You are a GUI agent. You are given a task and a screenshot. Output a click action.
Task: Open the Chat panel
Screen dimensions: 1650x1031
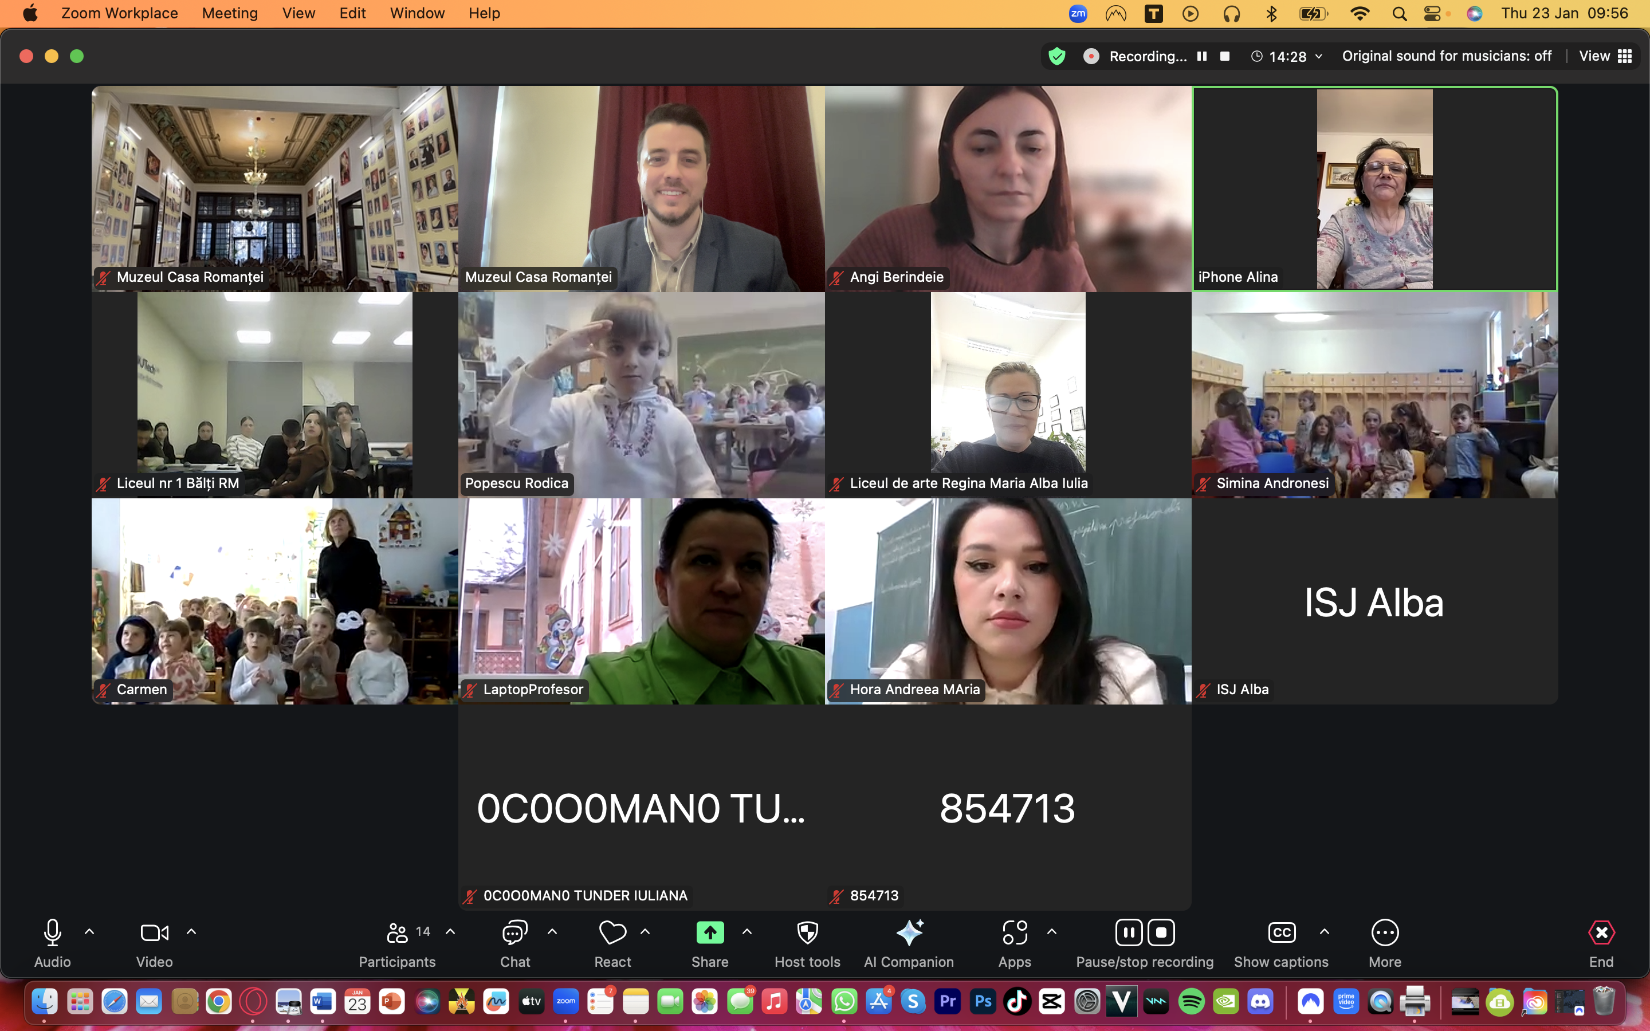point(515,933)
